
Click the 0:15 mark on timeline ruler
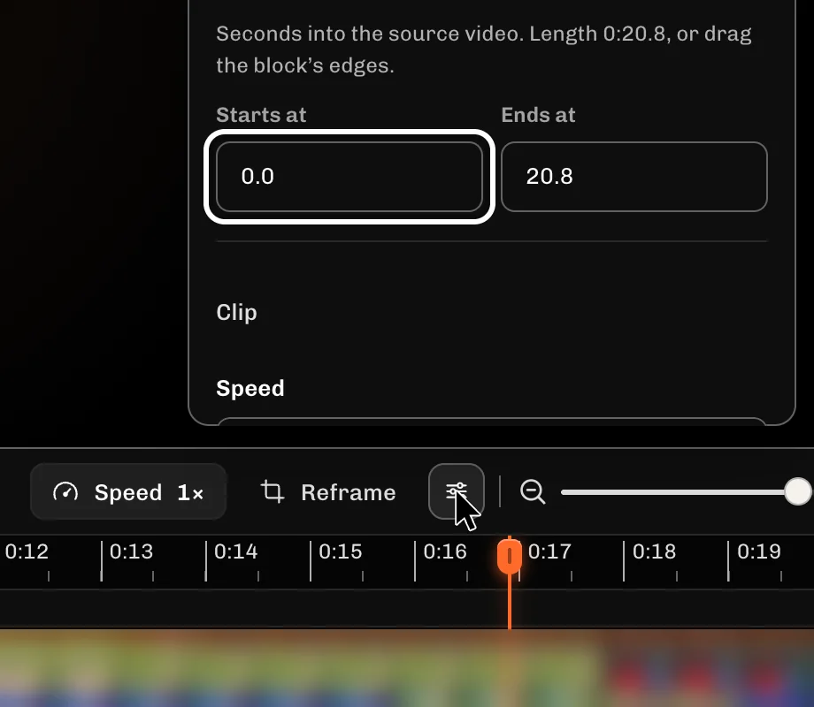(x=341, y=551)
